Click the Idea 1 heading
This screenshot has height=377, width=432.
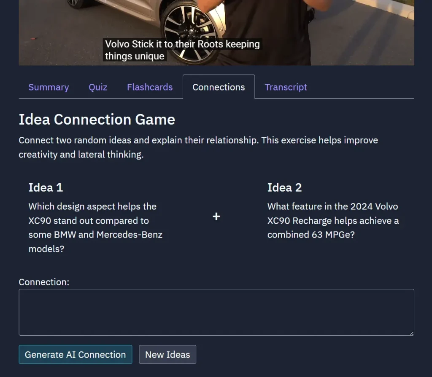(x=46, y=187)
